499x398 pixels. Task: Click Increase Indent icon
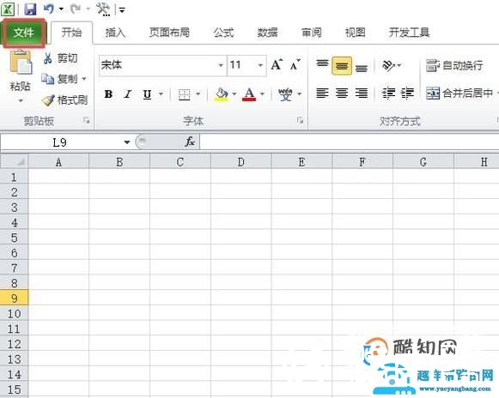408,93
